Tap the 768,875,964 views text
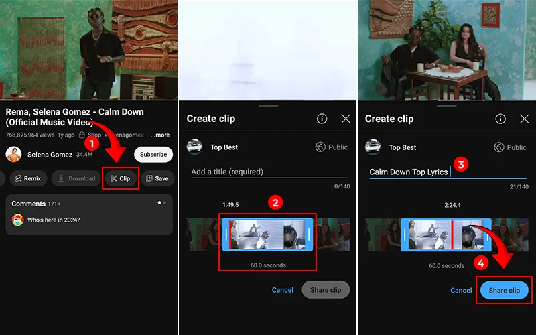Image resolution: width=536 pixels, height=335 pixels. pos(29,135)
